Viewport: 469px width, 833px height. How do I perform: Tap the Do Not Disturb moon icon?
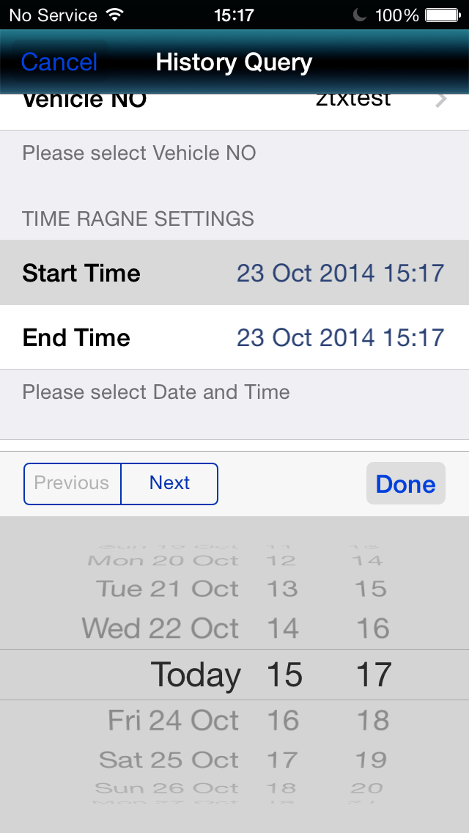[x=359, y=15]
